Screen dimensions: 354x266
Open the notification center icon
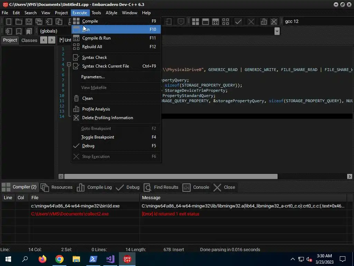coord(343,259)
